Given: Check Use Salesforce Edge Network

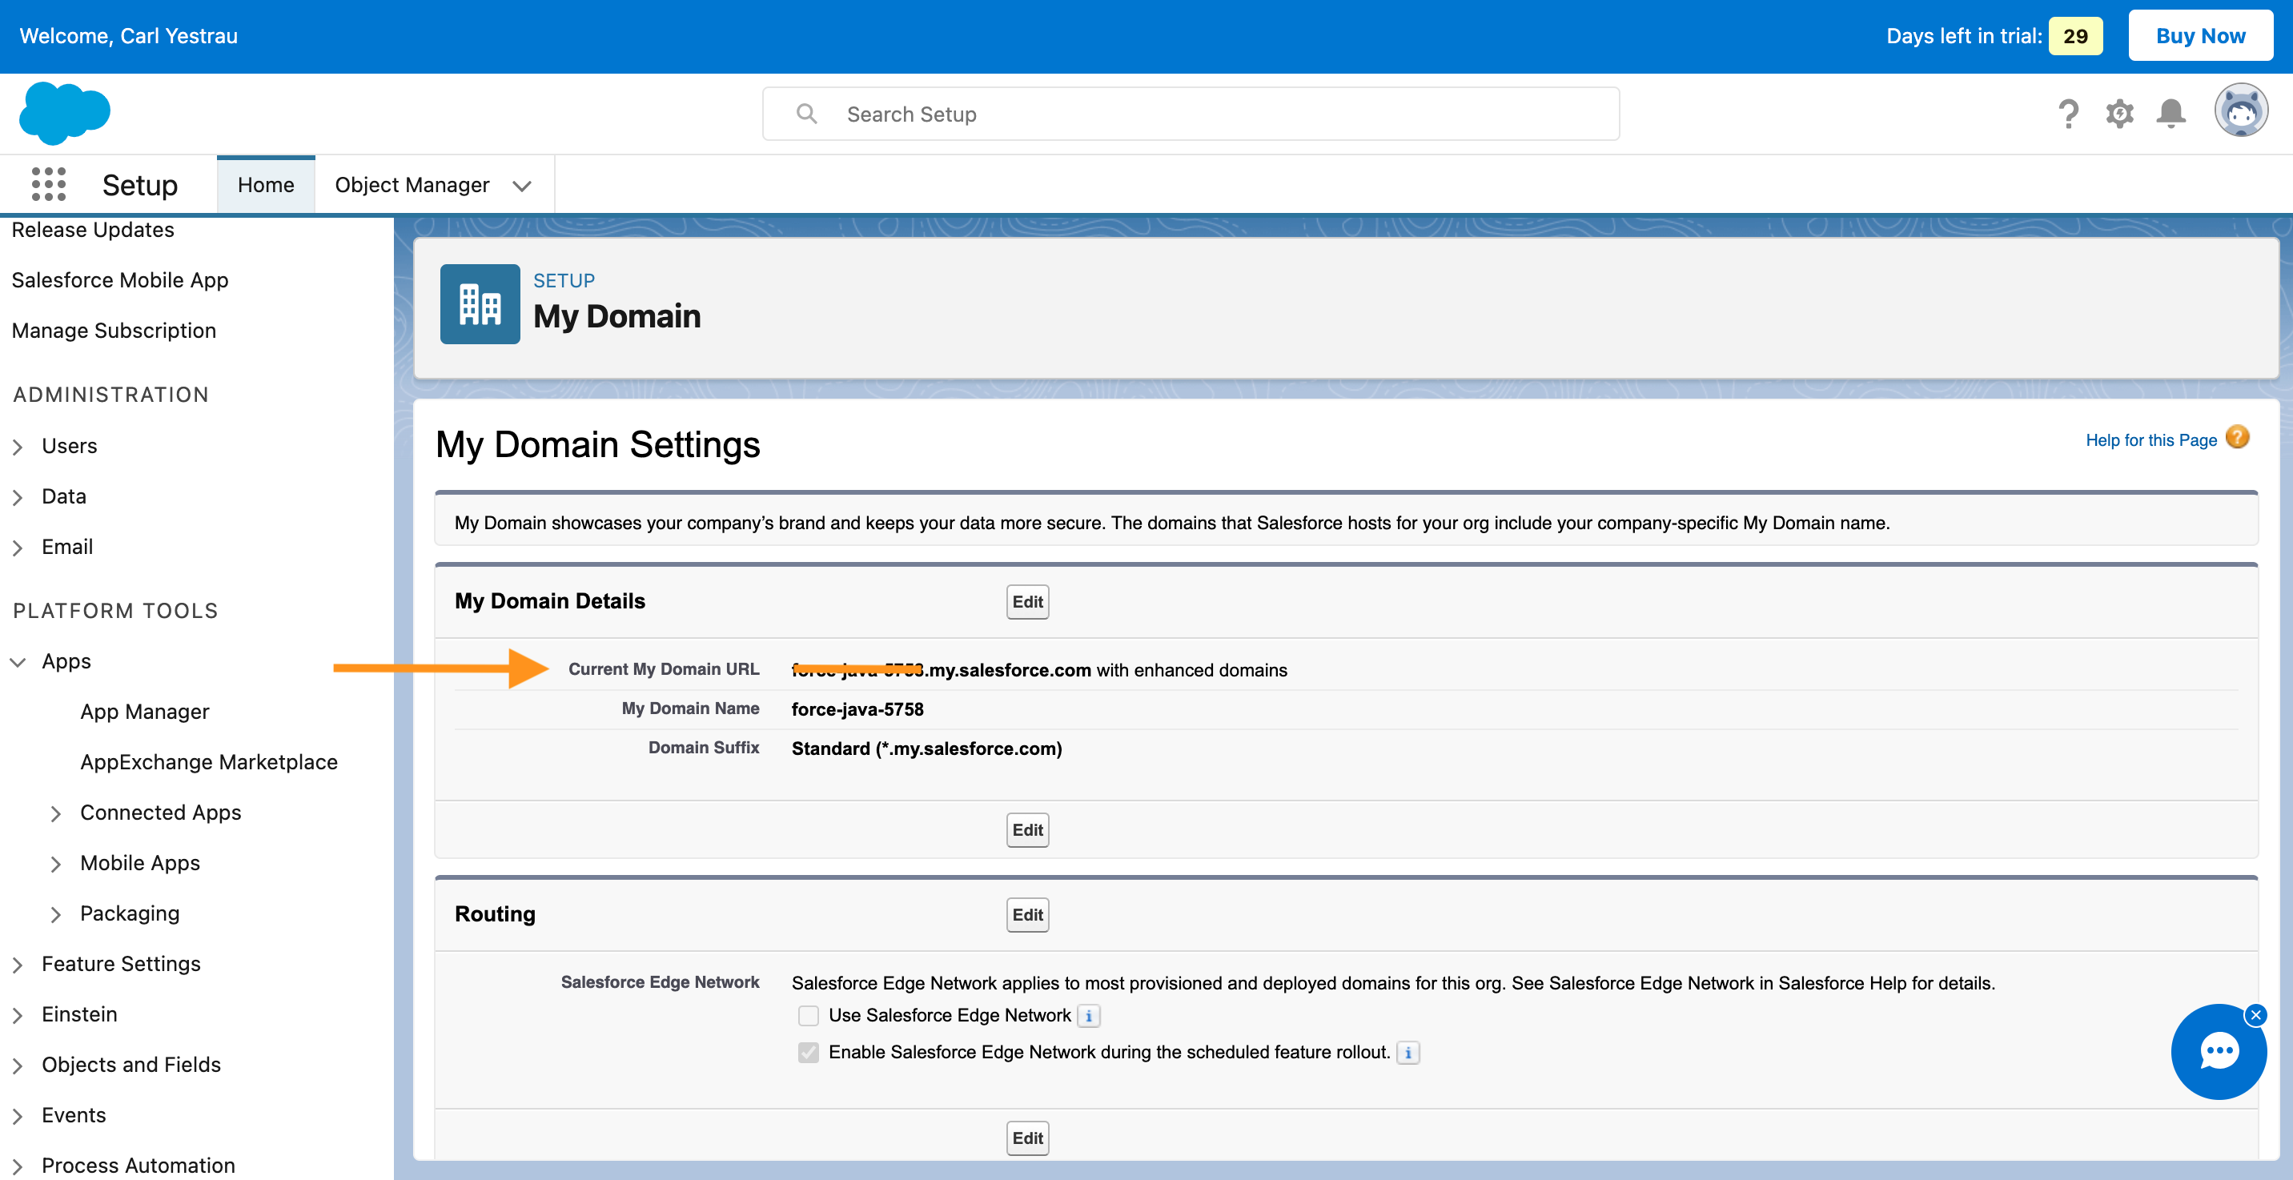Looking at the screenshot, I should [807, 1015].
